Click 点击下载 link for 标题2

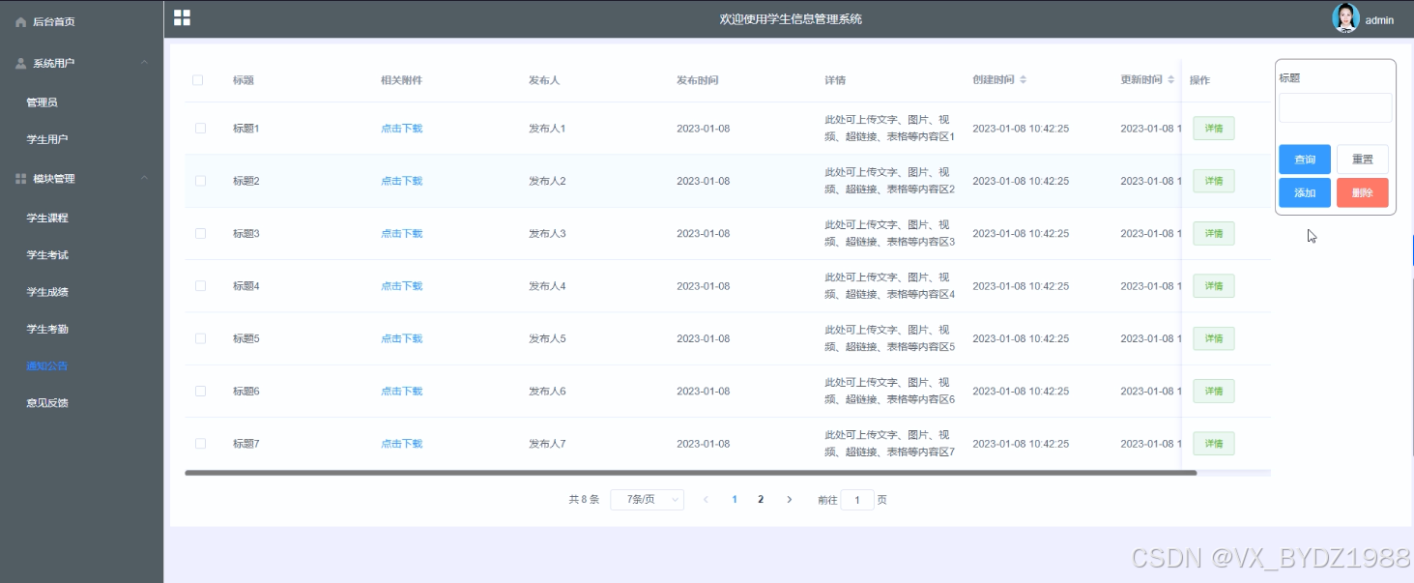[401, 181]
